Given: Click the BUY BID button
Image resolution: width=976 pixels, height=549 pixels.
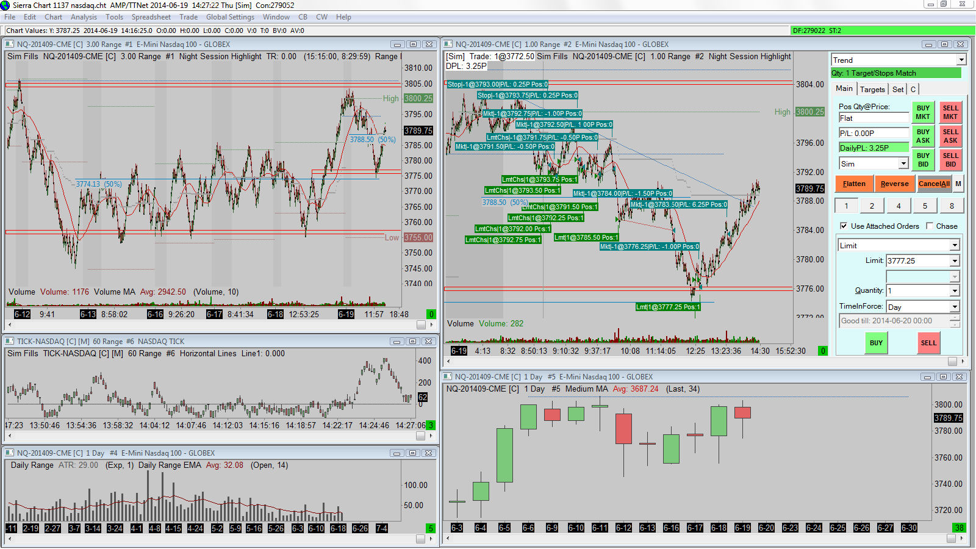Looking at the screenshot, I should (923, 160).
